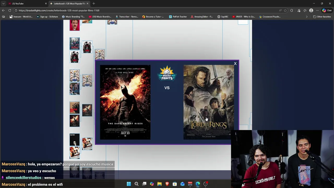334x188 pixels.
Task: Close the matchup popup with the X
Action: (235, 64)
